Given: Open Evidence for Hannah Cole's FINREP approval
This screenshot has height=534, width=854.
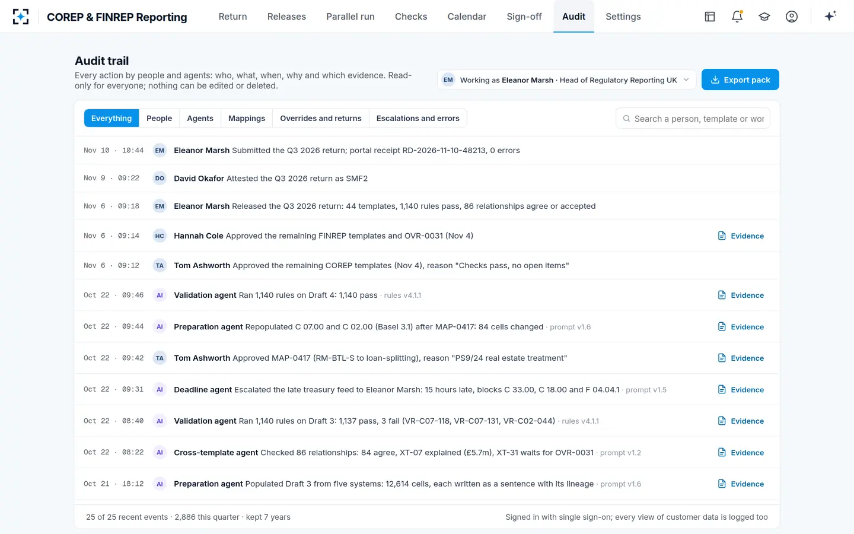Looking at the screenshot, I should tap(741, 236).
